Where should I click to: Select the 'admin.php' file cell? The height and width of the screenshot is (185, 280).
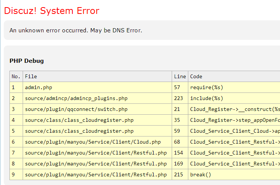97,87
